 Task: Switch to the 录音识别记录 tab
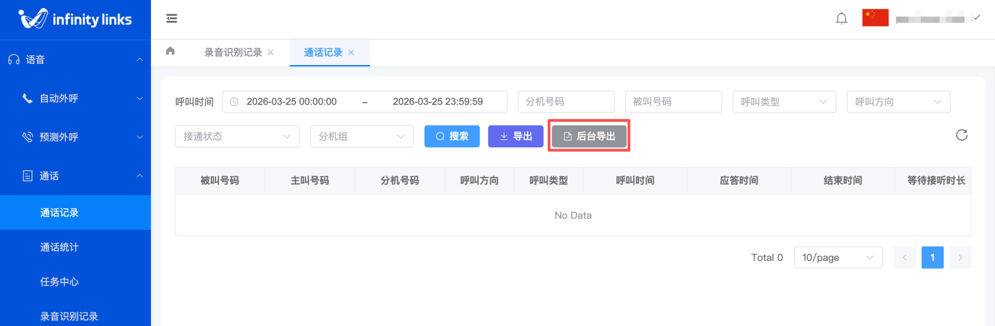(x=233, y=53)
